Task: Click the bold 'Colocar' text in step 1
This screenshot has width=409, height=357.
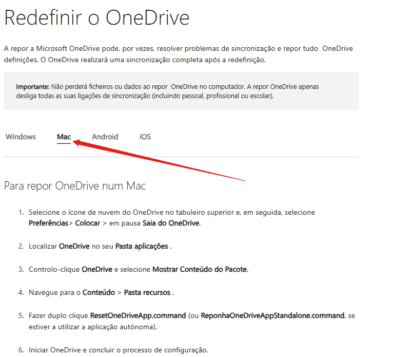Action: click(x=88, y=223)
